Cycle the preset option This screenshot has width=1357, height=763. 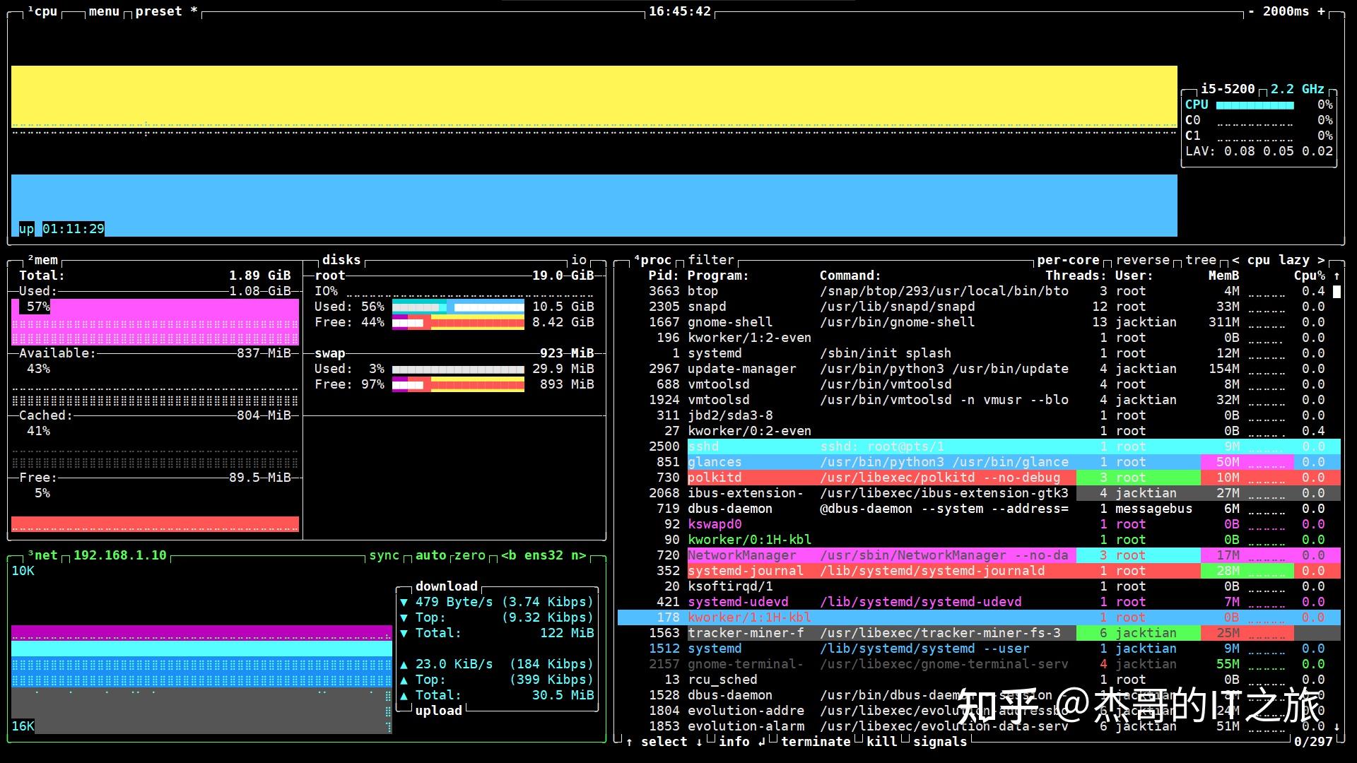(158, 11)
